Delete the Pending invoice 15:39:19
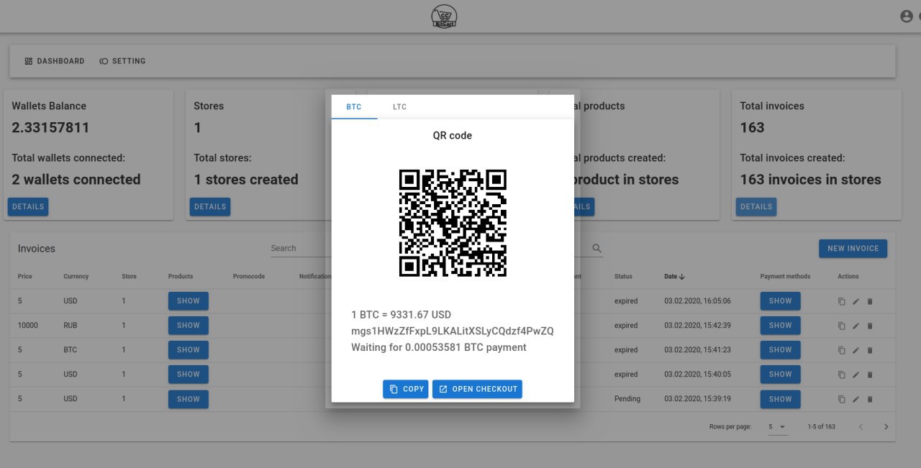This screenshot has height=468, width=921. click(x=869, y=399)
